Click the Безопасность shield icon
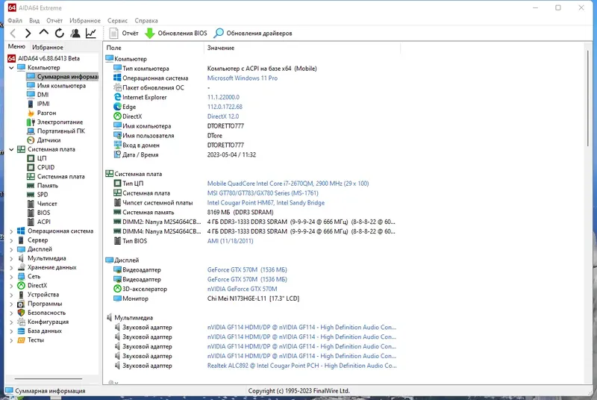 click(22, 313)
